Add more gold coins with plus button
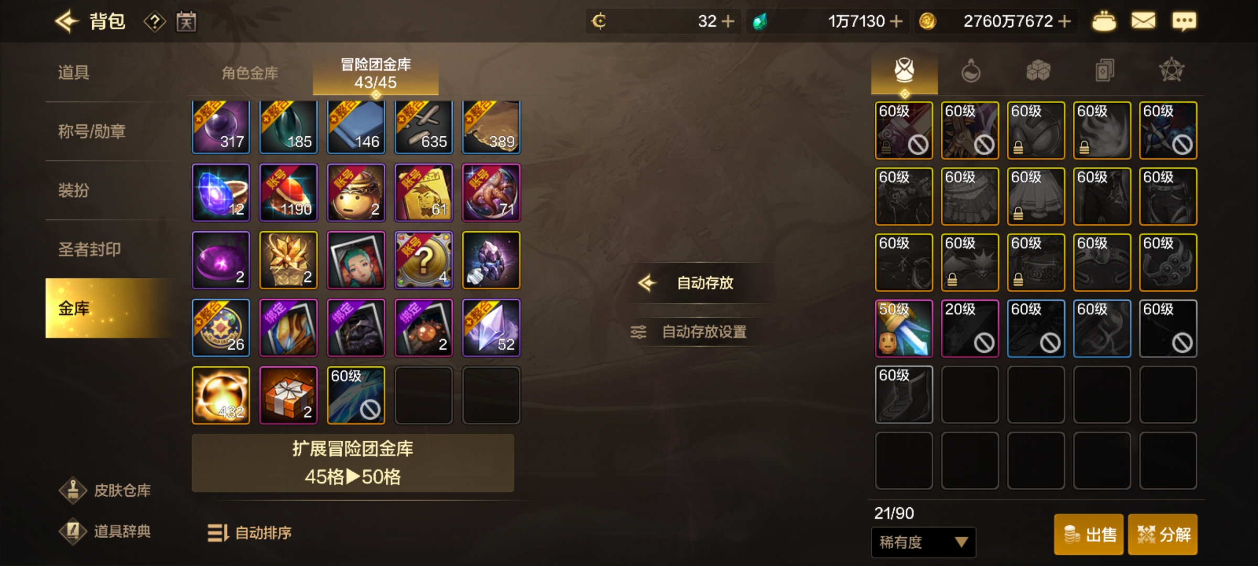This screenshot has width=1258, height=566. point(1065,21)
